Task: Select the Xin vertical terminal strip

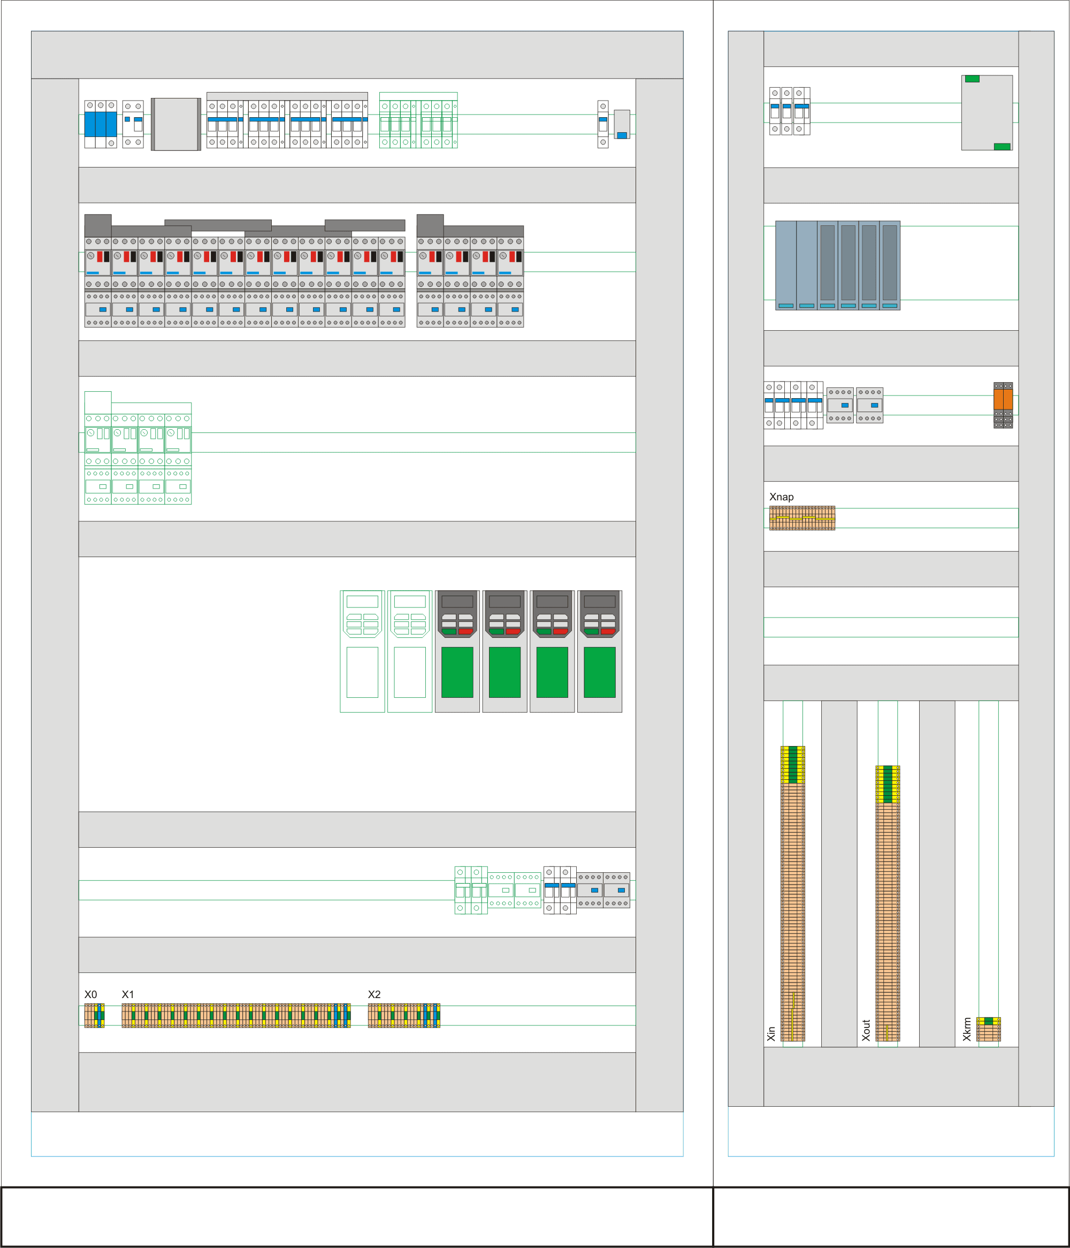Action: [792, 894]
